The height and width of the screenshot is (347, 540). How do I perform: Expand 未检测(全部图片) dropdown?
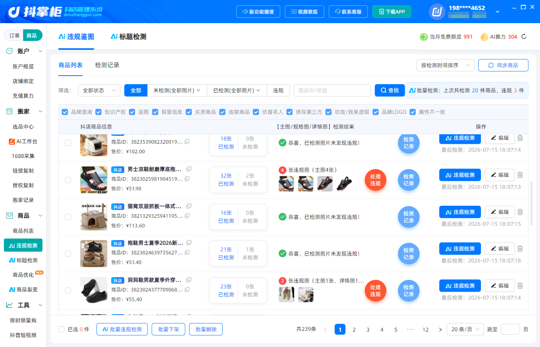(177, 90)
